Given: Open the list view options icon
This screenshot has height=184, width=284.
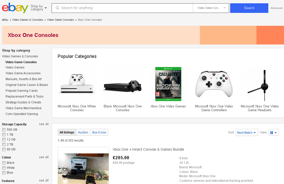Looking at the screenshot, I should pos(273,132).
